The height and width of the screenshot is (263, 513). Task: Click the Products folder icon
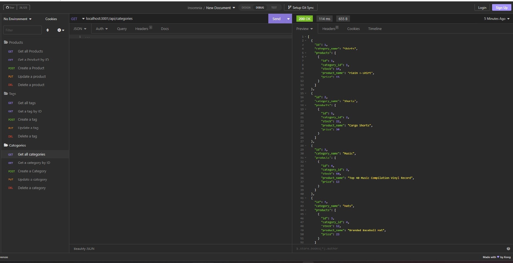pyautogui.click(x=6, y=42)
